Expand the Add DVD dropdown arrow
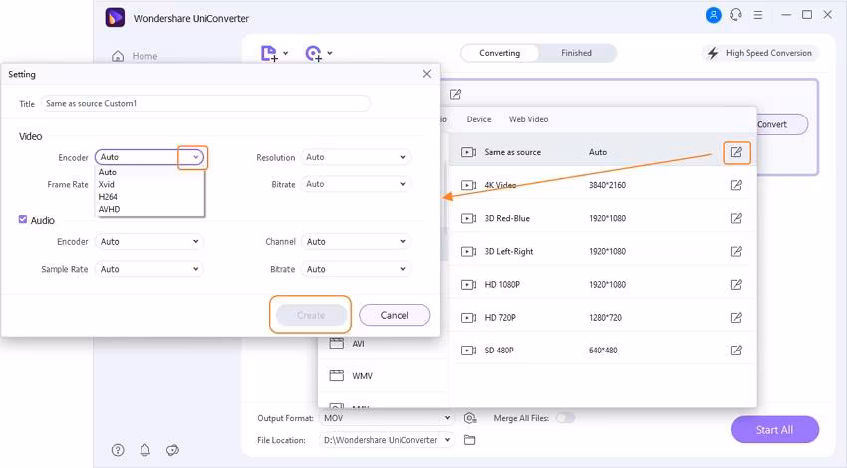Screen dimensions: 847x468 pyautogui.click(x=330, y=53)
